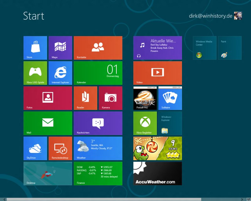Image resolution: width=251 pixels, height=201 pixels.
Task: Click the Start heading text
Action: click(x=34, y=16)
